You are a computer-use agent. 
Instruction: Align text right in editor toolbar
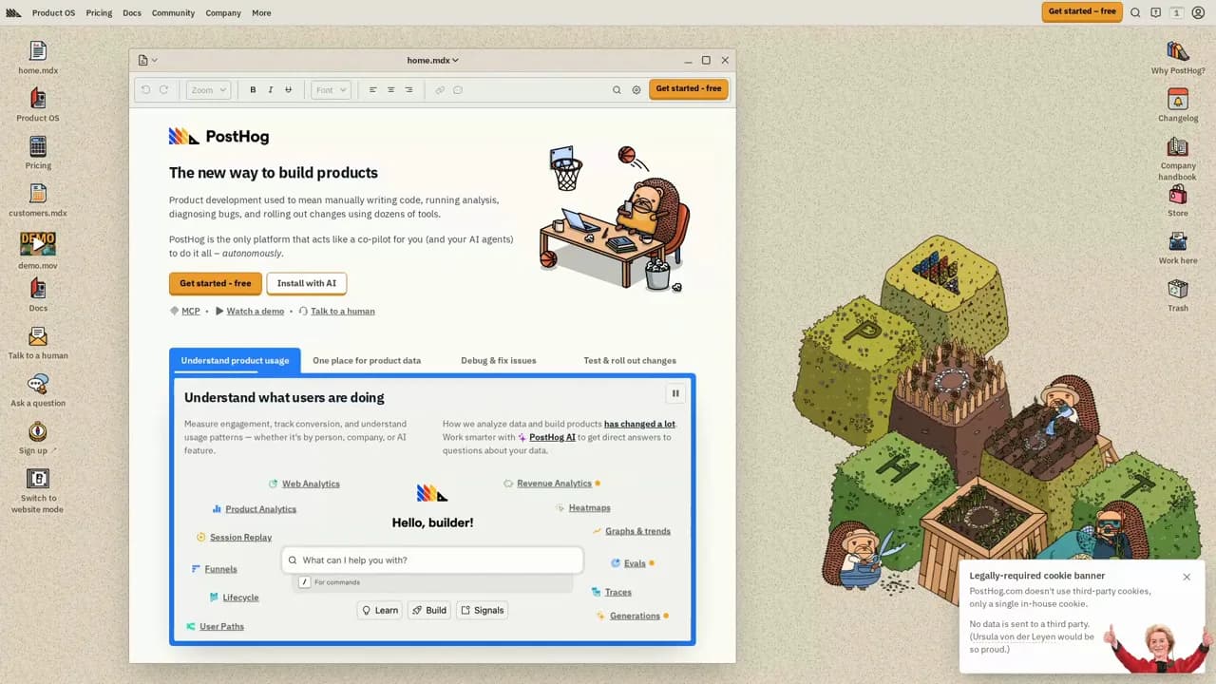coord(408,90)
